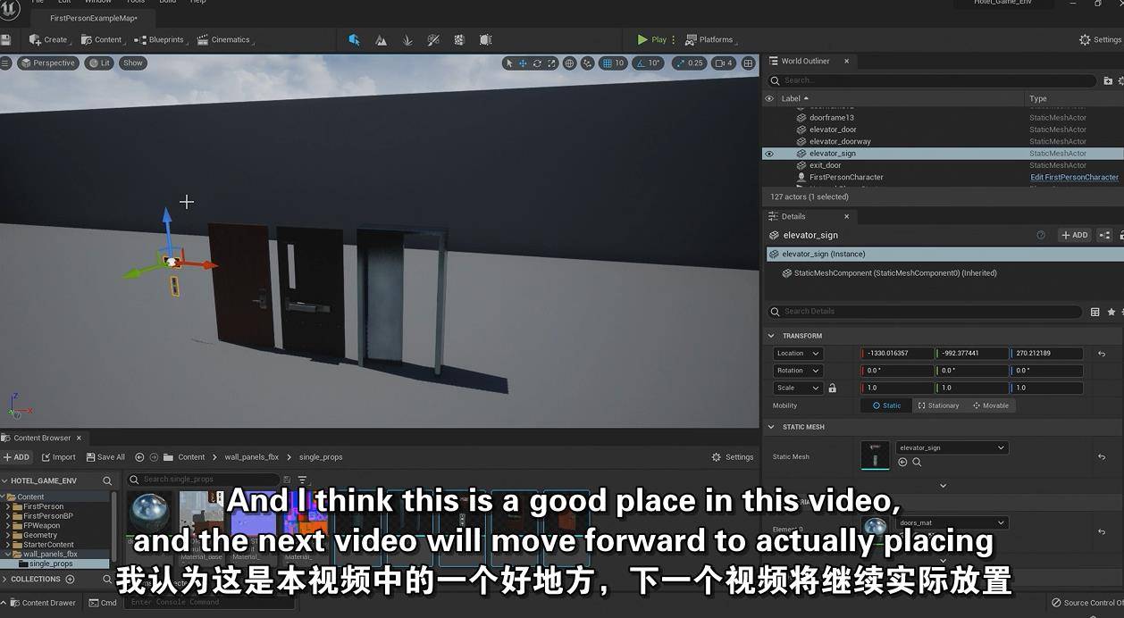Use selected asset arrow under Static Mesh
The image size is (1124, 618).
pos(902,462)
